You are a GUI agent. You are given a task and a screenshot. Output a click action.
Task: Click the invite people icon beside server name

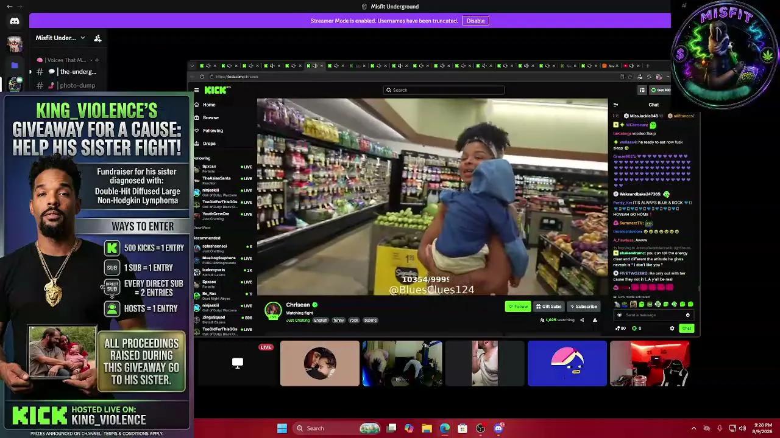pos(97,38)
